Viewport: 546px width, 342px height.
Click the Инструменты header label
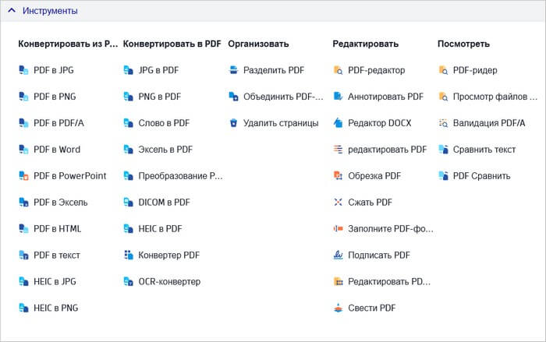[50, 11]
